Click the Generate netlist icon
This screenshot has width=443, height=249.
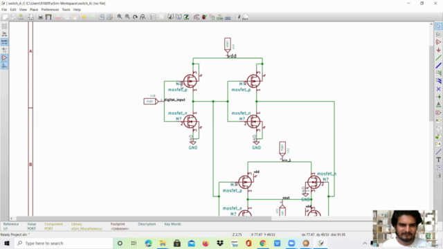212,17
